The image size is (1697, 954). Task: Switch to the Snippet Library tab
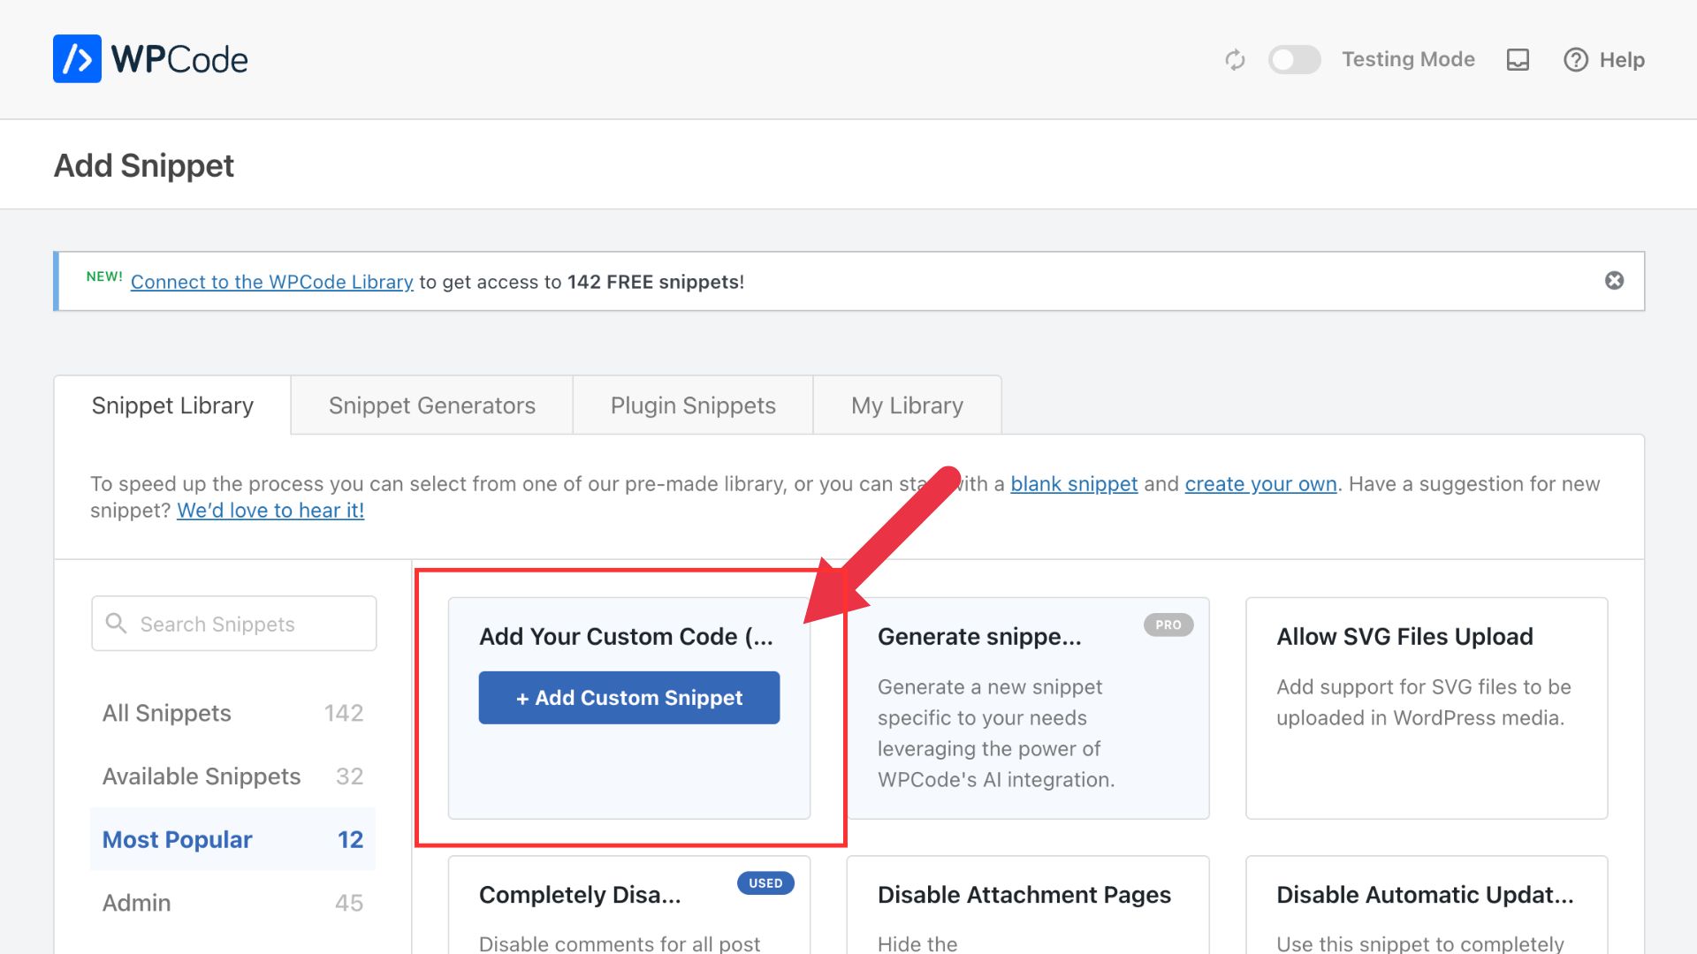(172, 405)
